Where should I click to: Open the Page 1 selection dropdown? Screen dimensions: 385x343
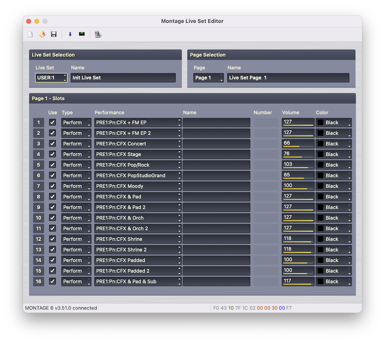click(x=208, y=78)
